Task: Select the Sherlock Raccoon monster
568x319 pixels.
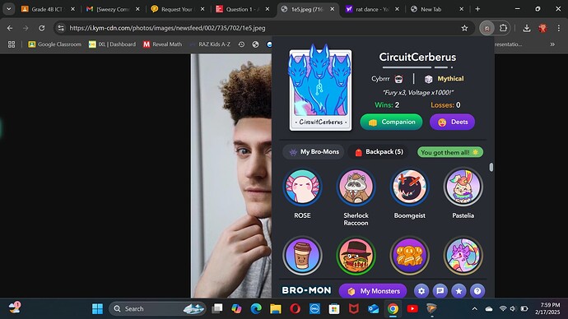Action: pos(356,187)
